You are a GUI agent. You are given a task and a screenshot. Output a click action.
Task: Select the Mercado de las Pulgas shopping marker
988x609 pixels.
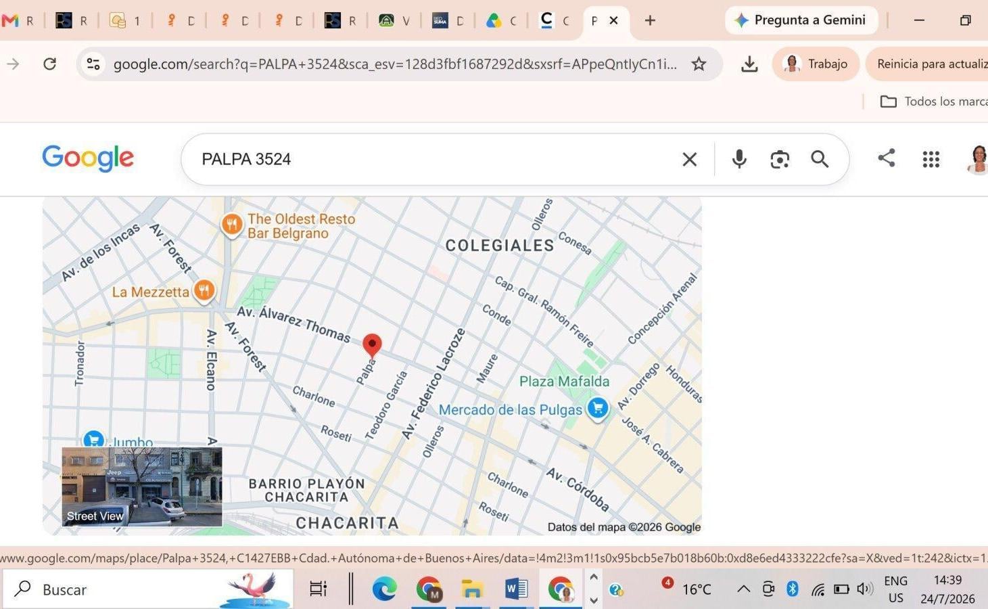coord(597,408)
